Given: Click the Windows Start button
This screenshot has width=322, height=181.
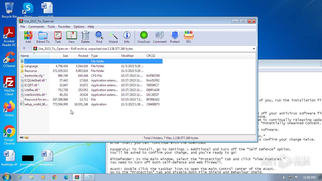Looking at the screenshot, I should [7, 177].
